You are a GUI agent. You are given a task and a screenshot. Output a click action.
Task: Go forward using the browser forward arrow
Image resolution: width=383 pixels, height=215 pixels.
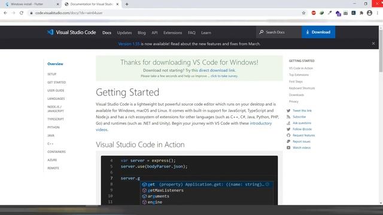click(x=13, y=13)
